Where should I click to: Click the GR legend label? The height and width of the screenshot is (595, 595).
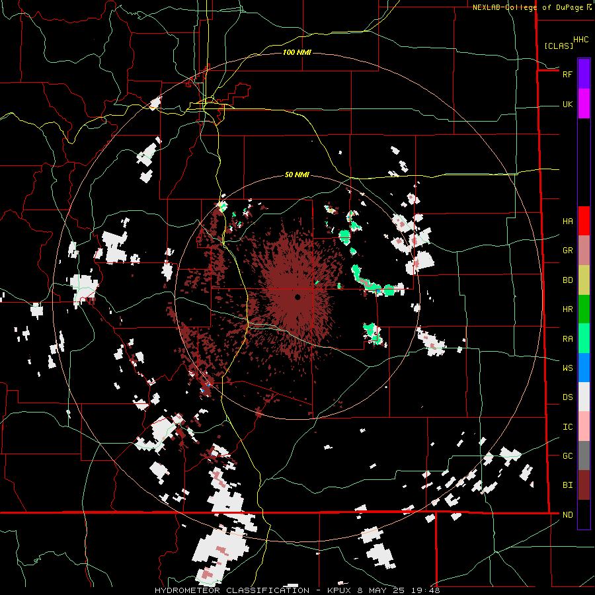(567, 250)
